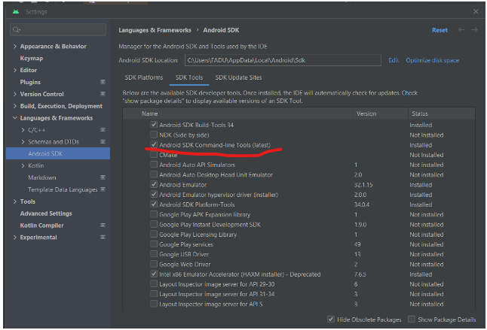
Task: Click the project-level icon beside Experimental
Action: click(103, 237)
